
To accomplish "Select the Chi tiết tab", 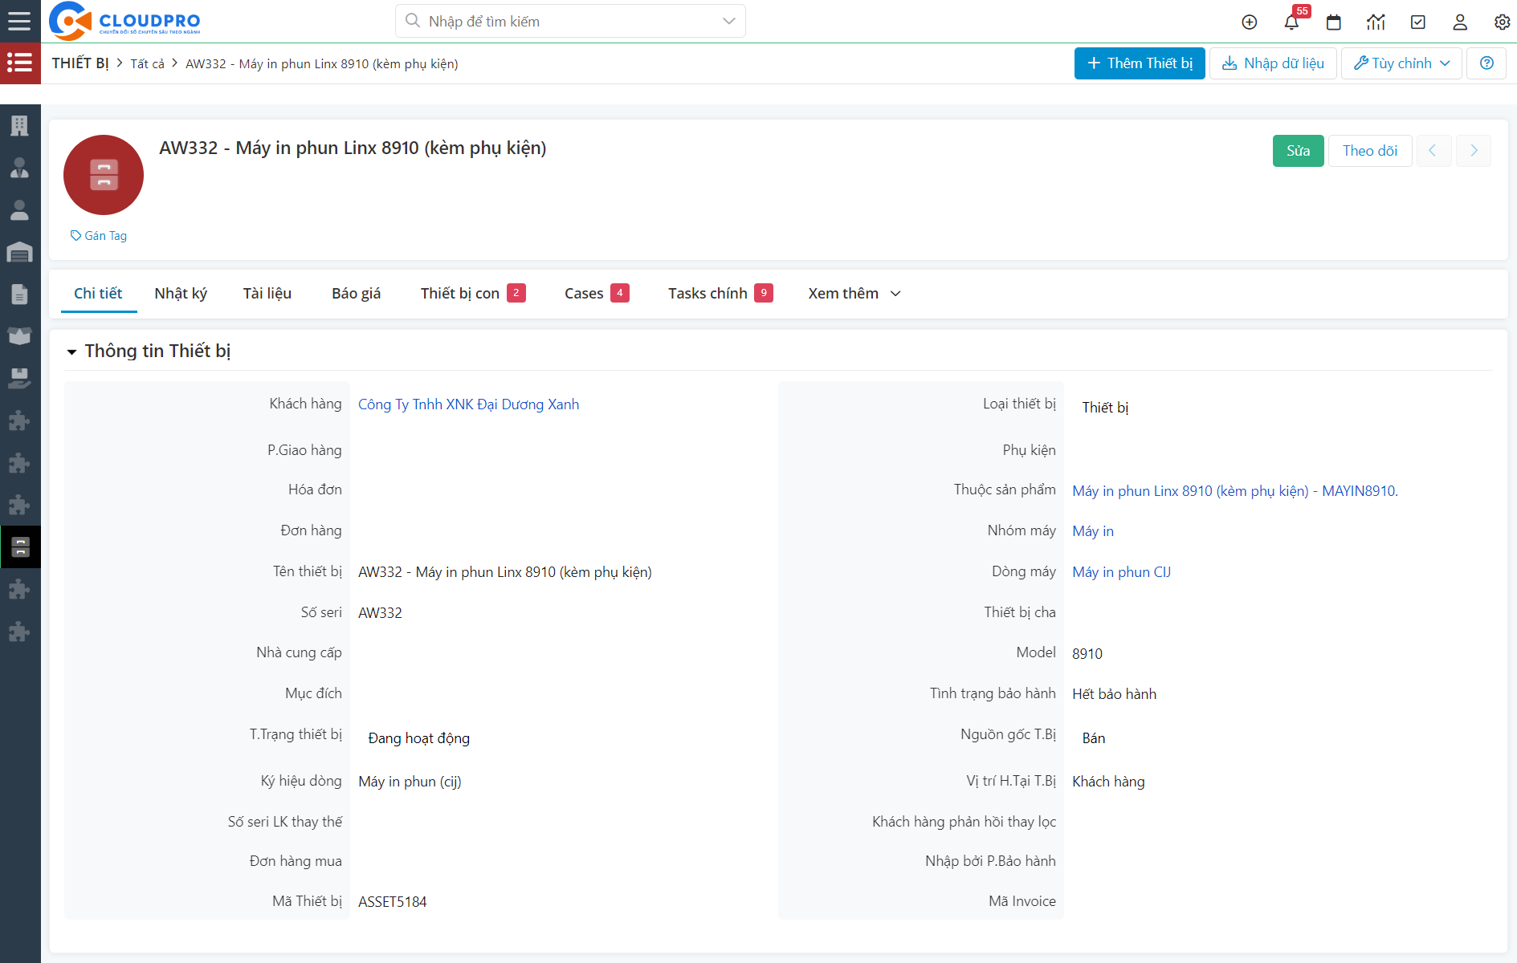I will (98, 294).
